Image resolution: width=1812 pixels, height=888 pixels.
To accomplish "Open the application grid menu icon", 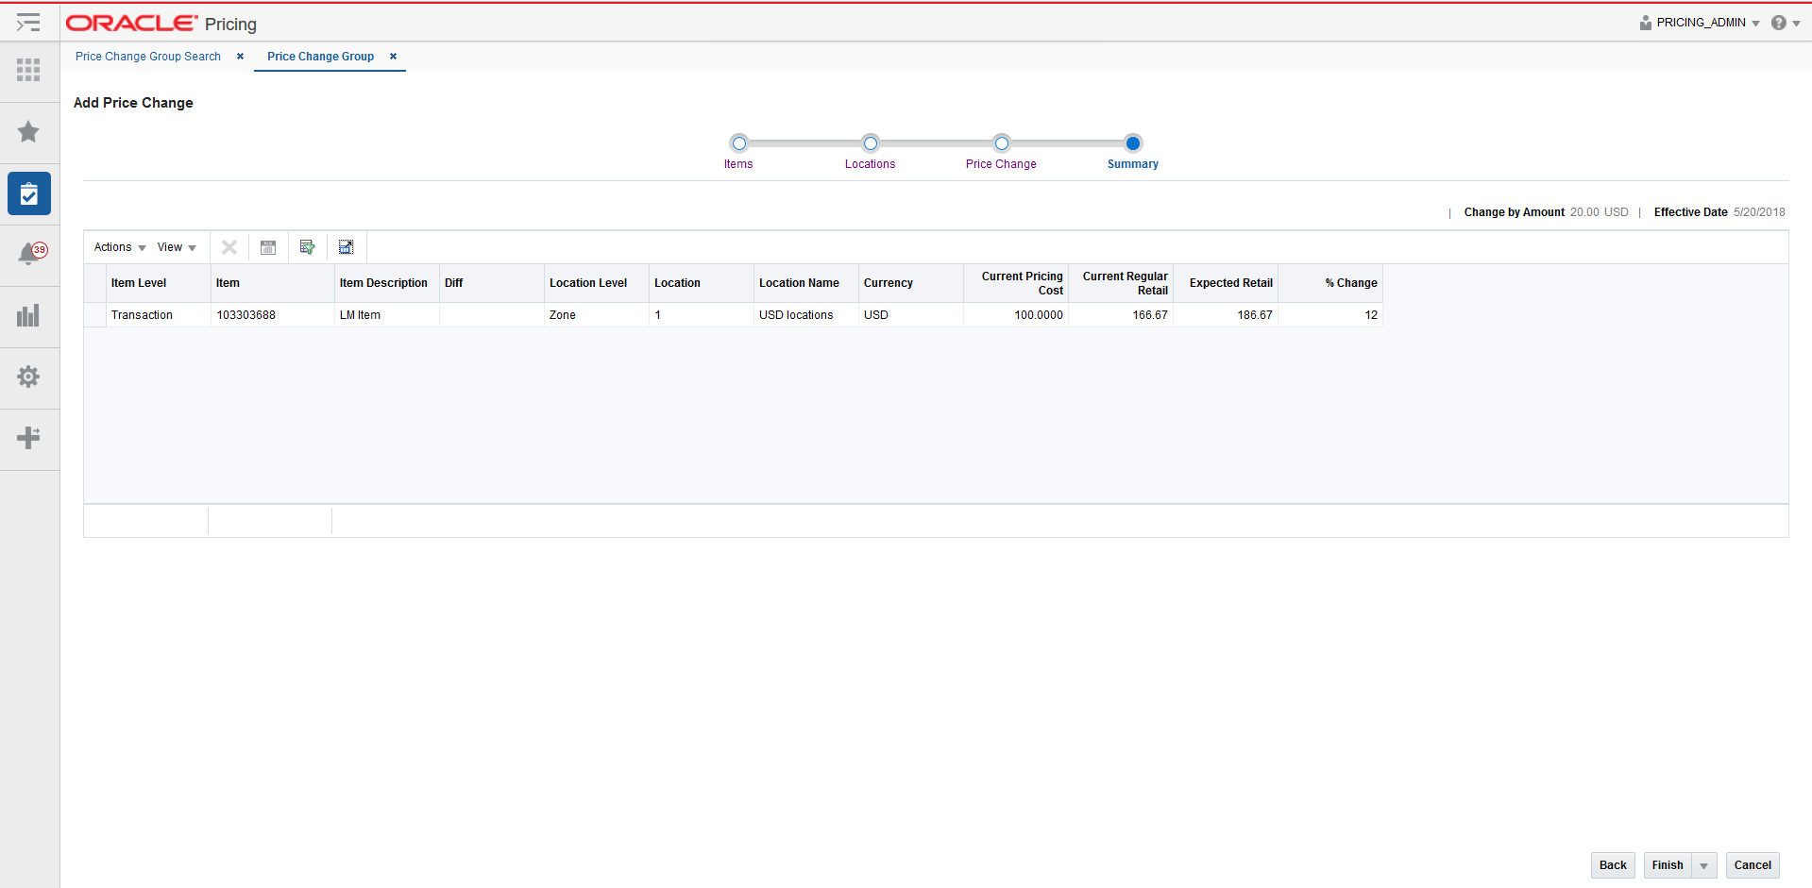I will 28,70.
